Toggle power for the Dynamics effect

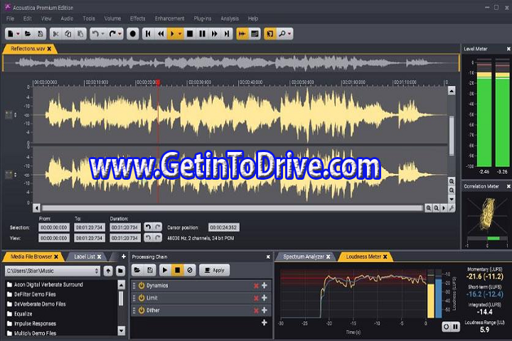tap(142, 286)
